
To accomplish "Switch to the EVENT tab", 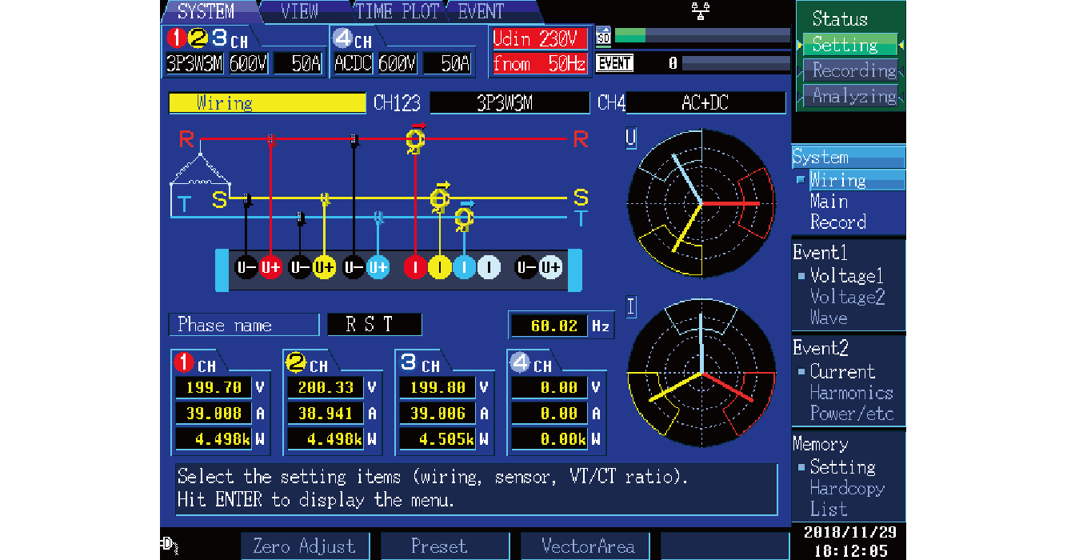I will tap(481, 11).
